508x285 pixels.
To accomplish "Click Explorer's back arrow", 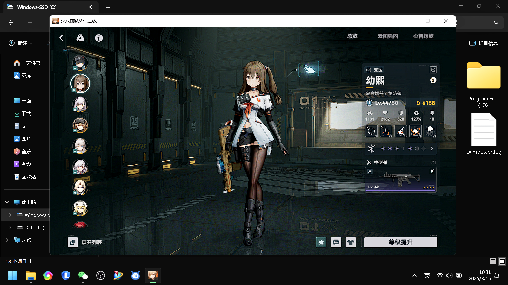I will pos(11,22).
